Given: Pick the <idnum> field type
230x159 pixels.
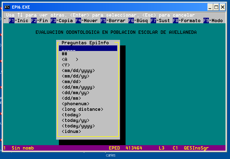Looking at the screenshot, I should click(71, 131).
